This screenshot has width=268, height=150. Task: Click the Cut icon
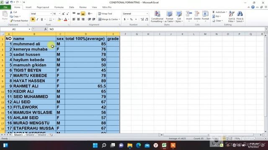[11, 12]
